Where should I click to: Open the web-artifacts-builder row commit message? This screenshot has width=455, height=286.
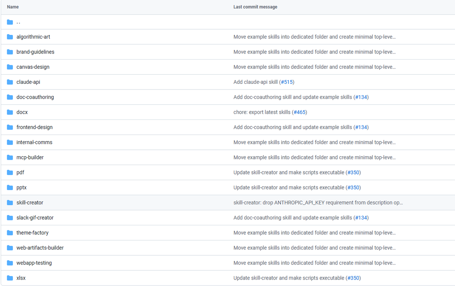pyautogui.click(x=314, y=248)
